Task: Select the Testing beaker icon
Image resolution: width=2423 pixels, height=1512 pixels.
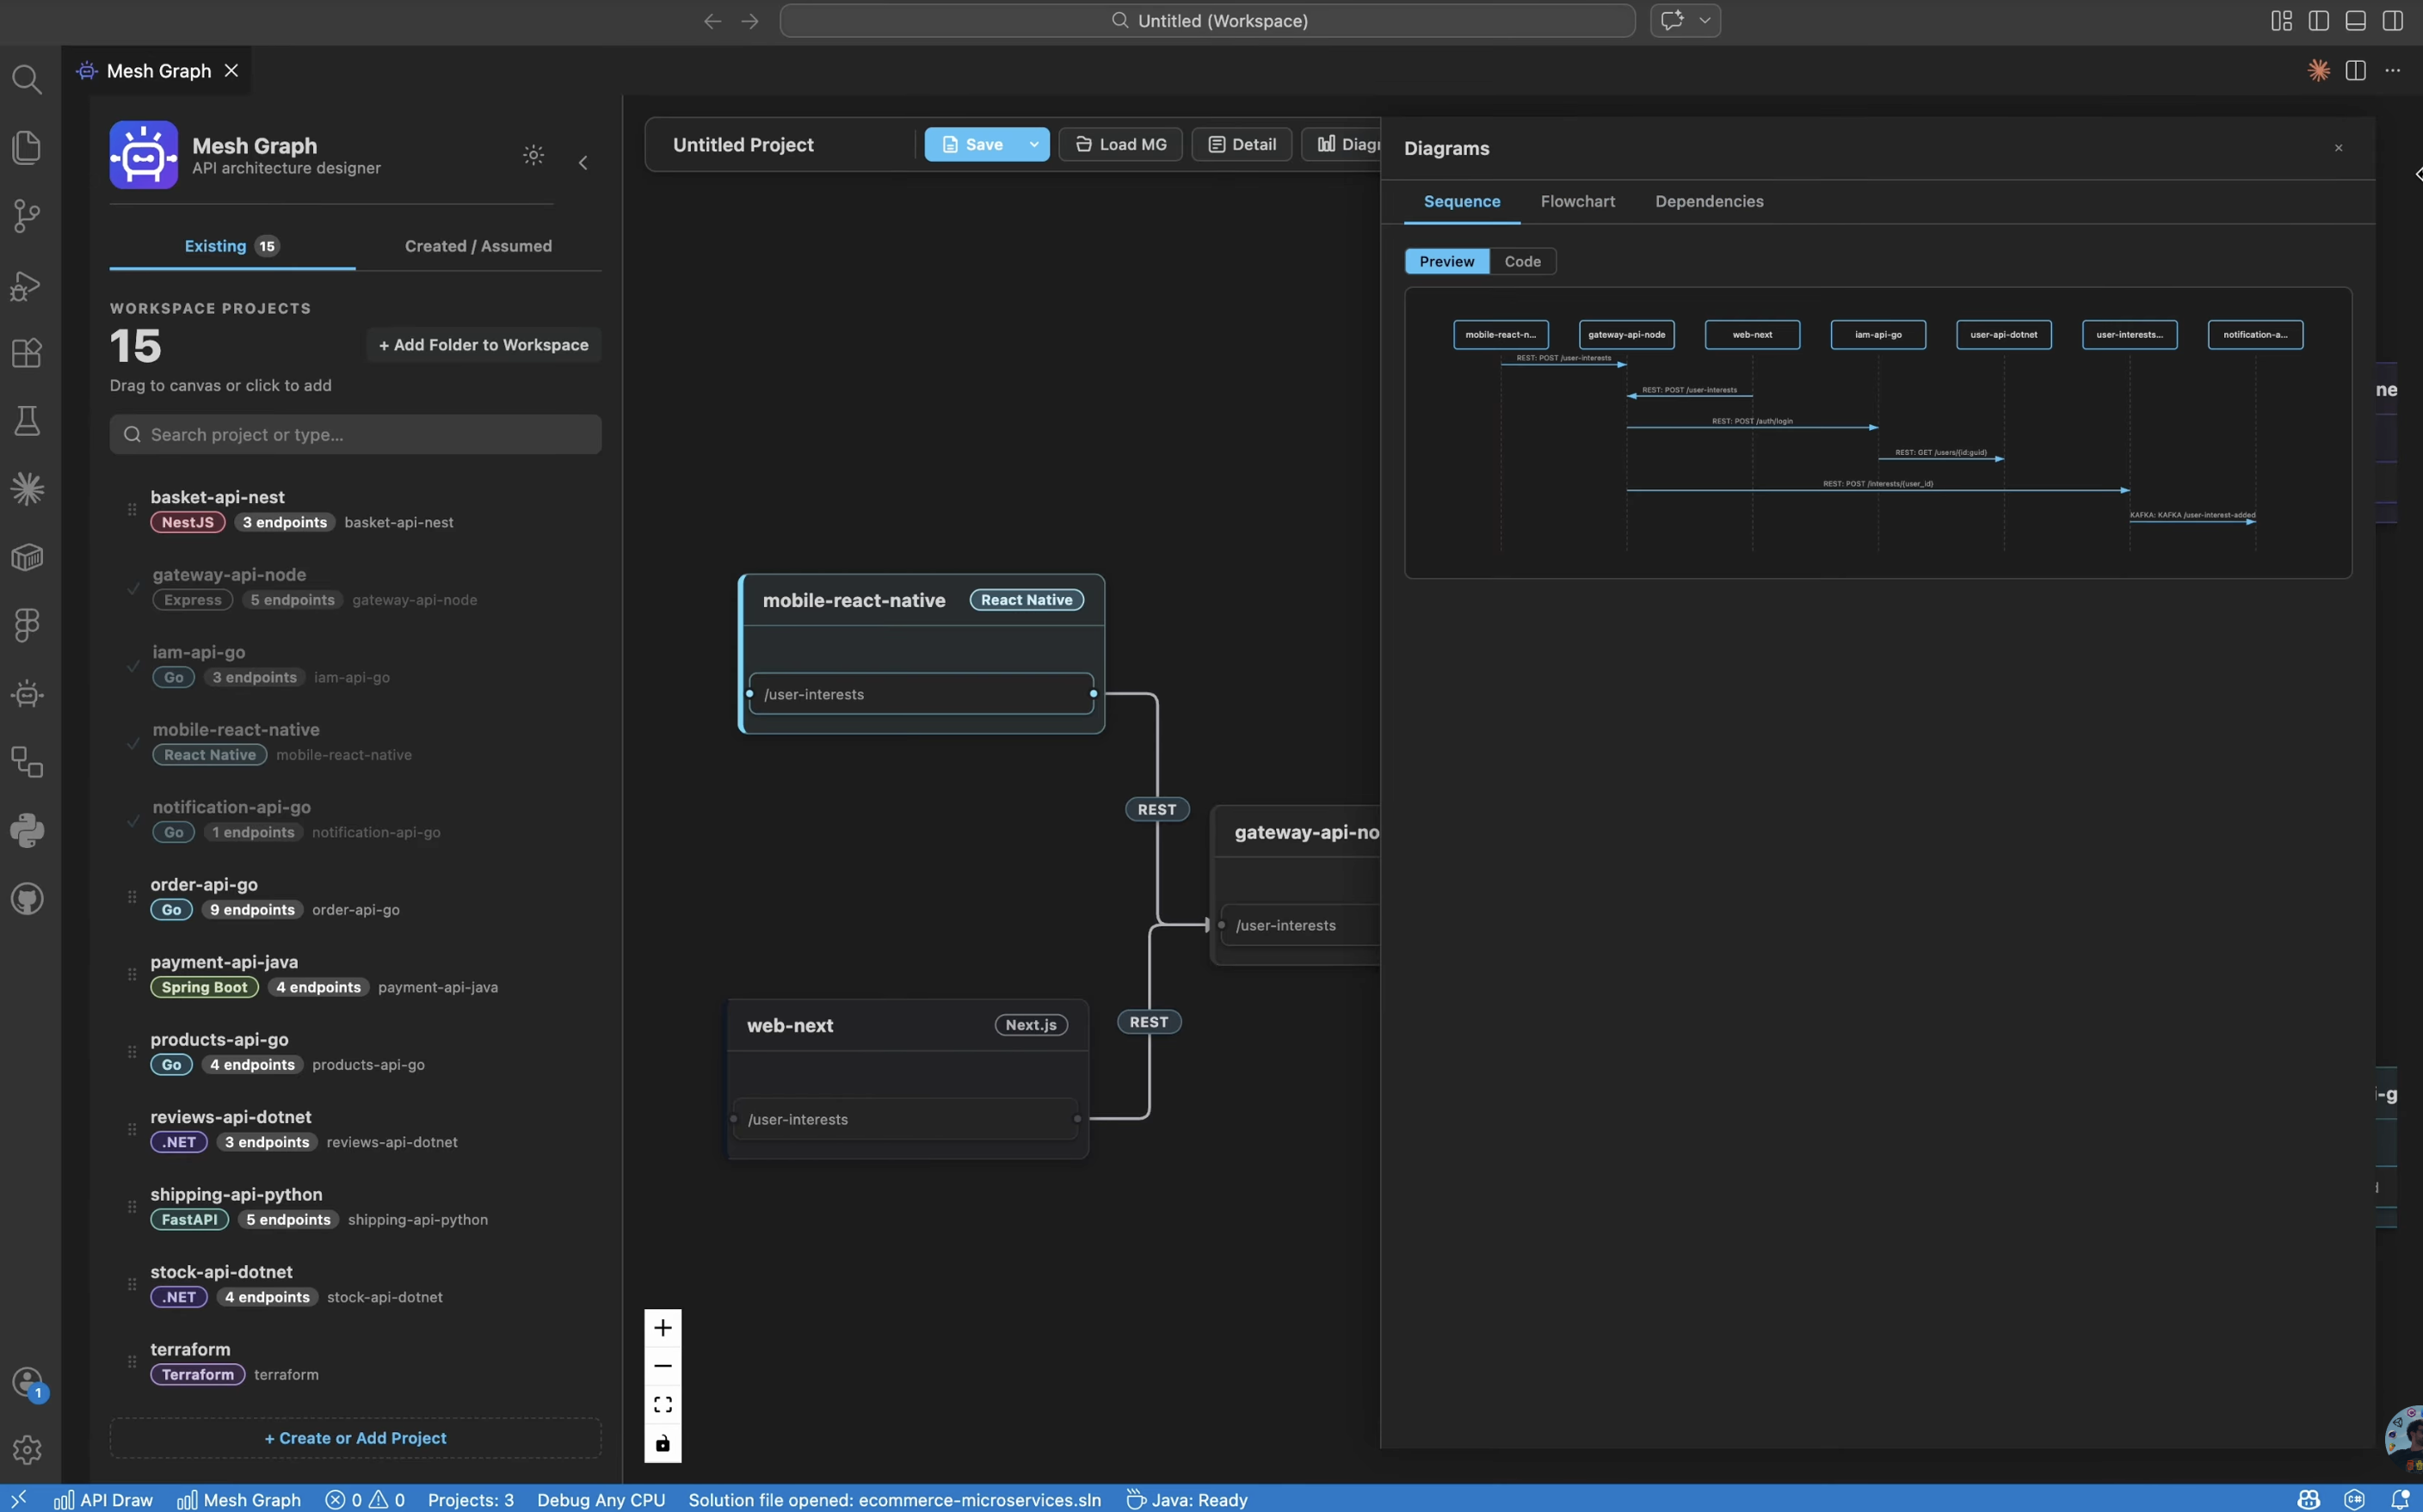Action: (27, 420)
